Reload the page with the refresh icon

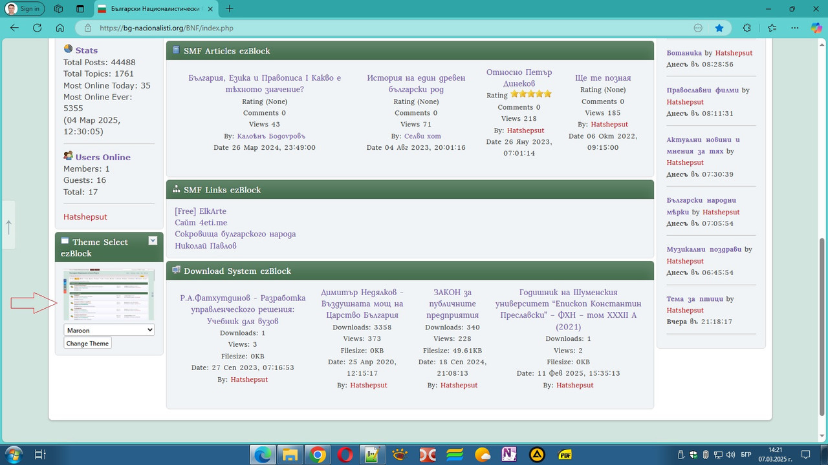(x=37, y=28)
